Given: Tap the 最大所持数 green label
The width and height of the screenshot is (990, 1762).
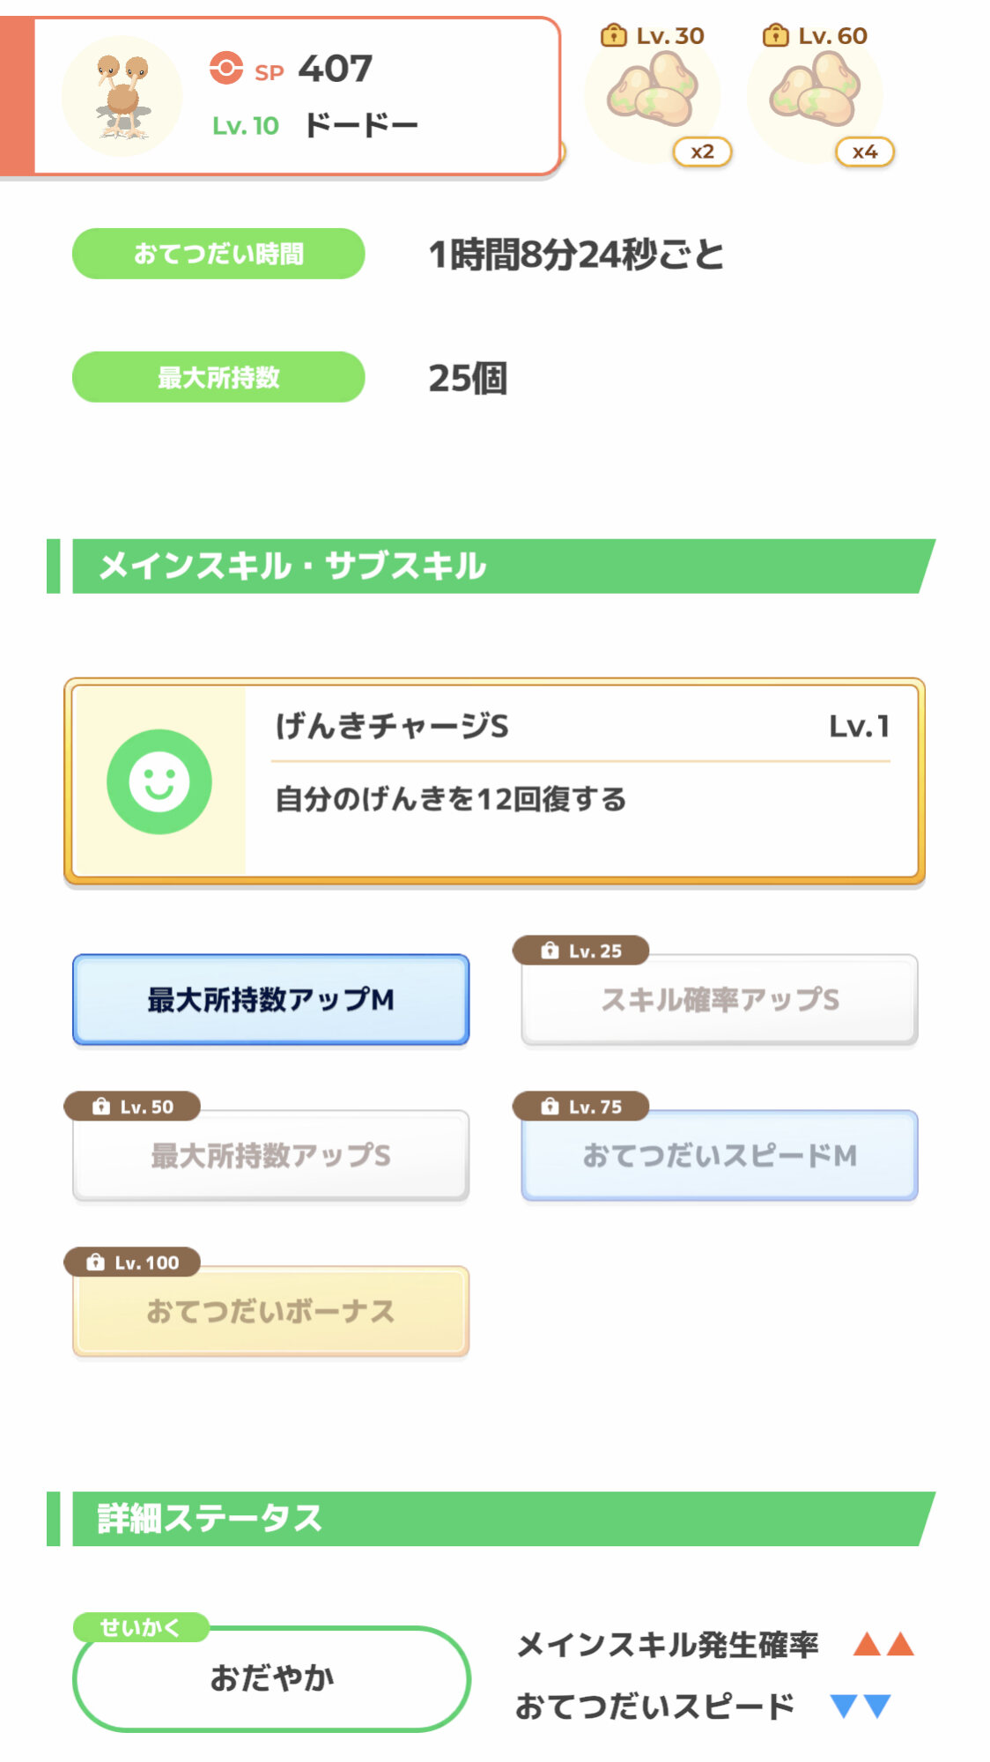Looking at the screenshot, I should [218, 377].
